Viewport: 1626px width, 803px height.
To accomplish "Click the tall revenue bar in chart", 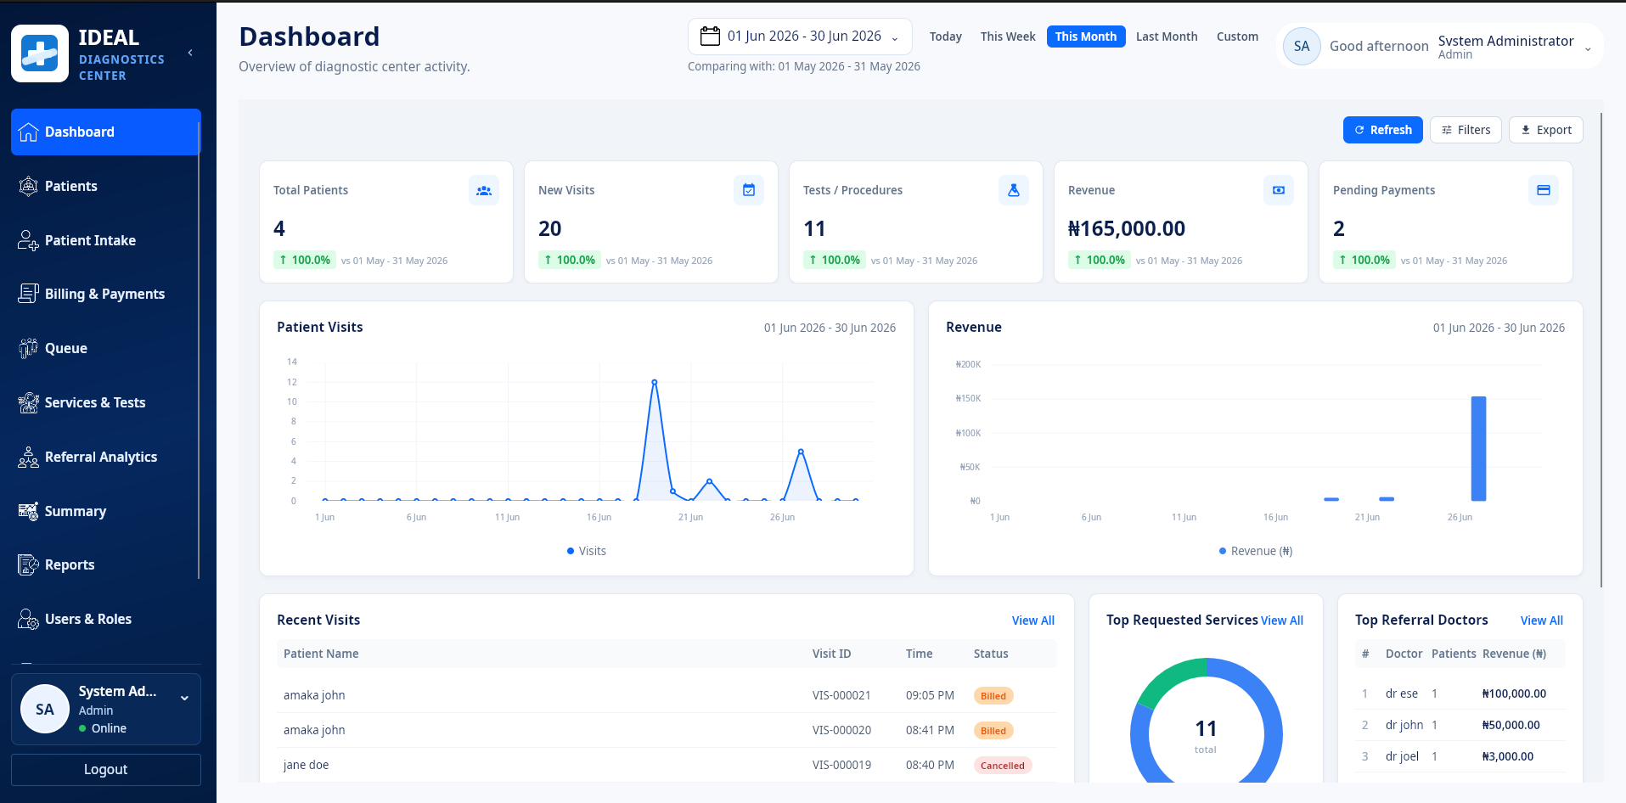I will [x=1478, y=448].
